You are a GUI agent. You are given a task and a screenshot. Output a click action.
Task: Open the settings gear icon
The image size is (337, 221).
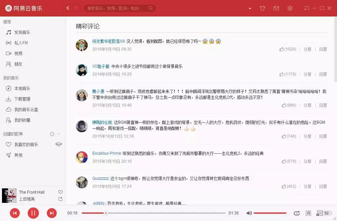(x=290, y=8)
